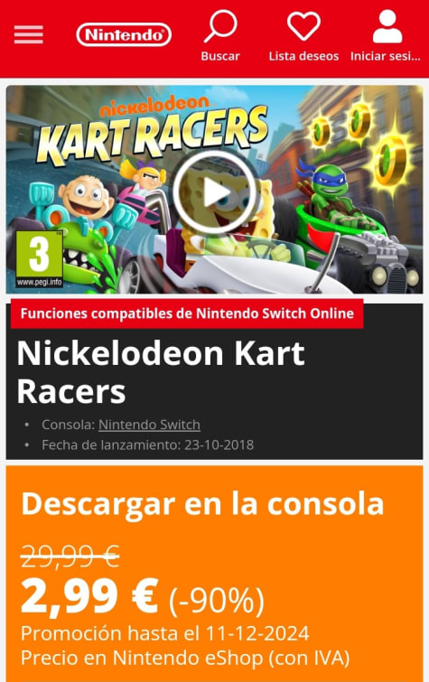
Task: Select the Buscar label
Action: point(220,56)
